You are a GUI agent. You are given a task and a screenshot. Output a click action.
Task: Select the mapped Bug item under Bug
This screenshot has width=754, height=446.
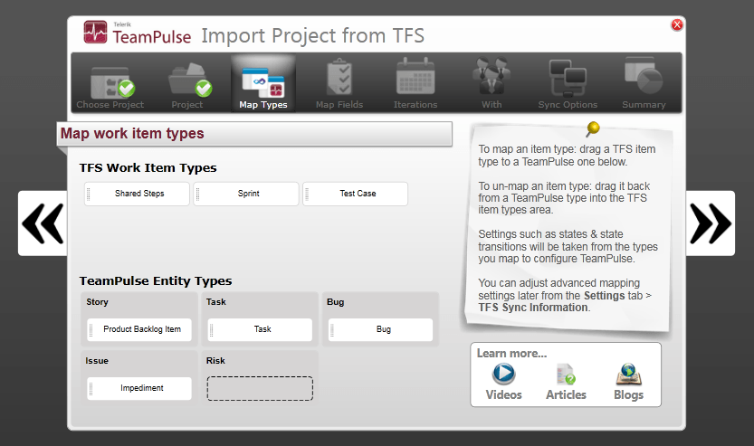[x=381, y=329]
